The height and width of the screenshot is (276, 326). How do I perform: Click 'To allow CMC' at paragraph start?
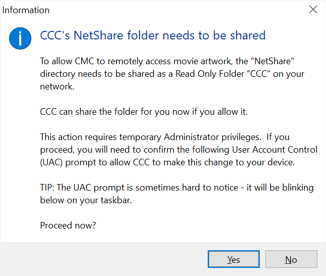point(67,61)
